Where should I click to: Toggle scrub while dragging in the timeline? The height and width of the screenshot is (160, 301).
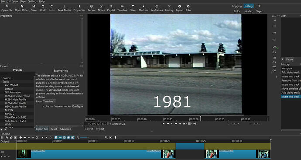pos(60,138)
